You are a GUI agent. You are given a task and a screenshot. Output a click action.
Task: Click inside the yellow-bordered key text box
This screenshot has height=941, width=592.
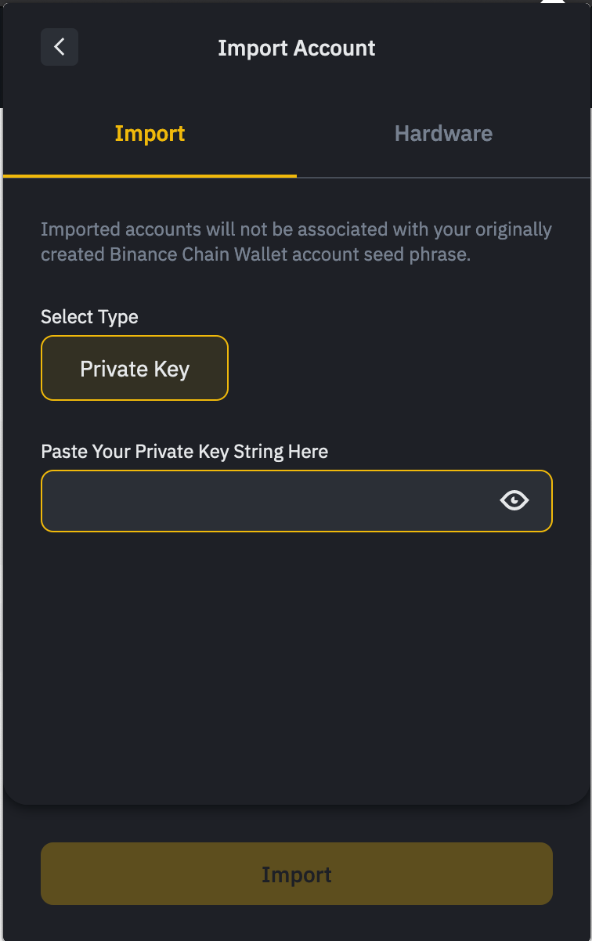[x=297, y=501]
